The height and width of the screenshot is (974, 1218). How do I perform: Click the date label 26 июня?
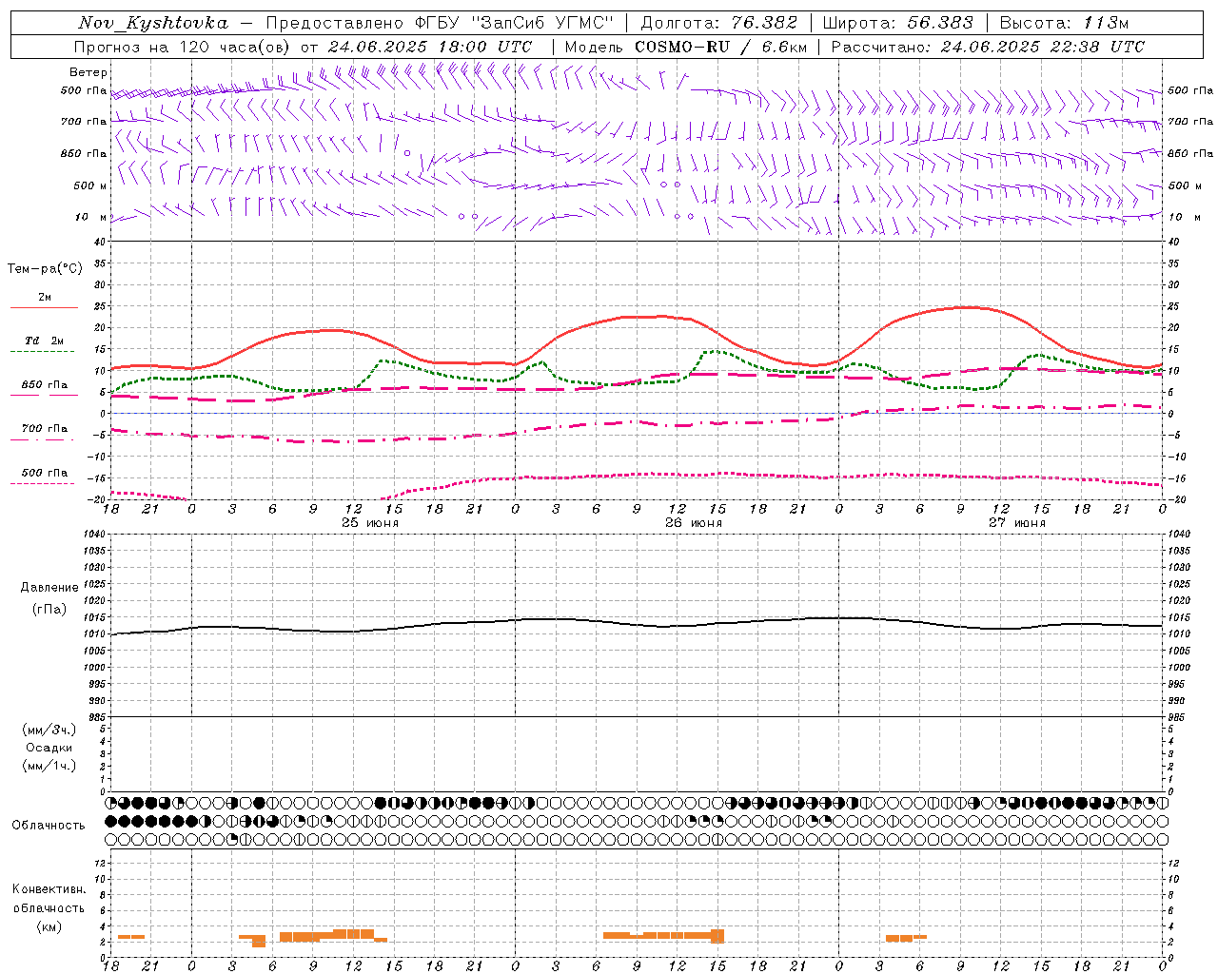(x=693, y=523)
